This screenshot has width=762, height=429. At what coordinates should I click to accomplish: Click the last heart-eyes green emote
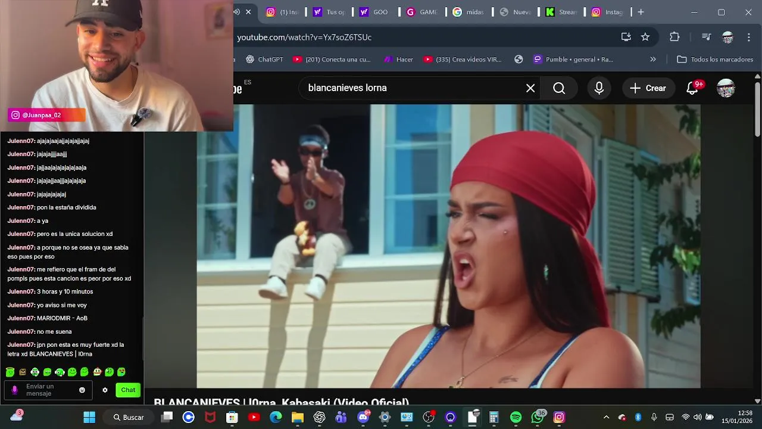[x=121, y=372]
